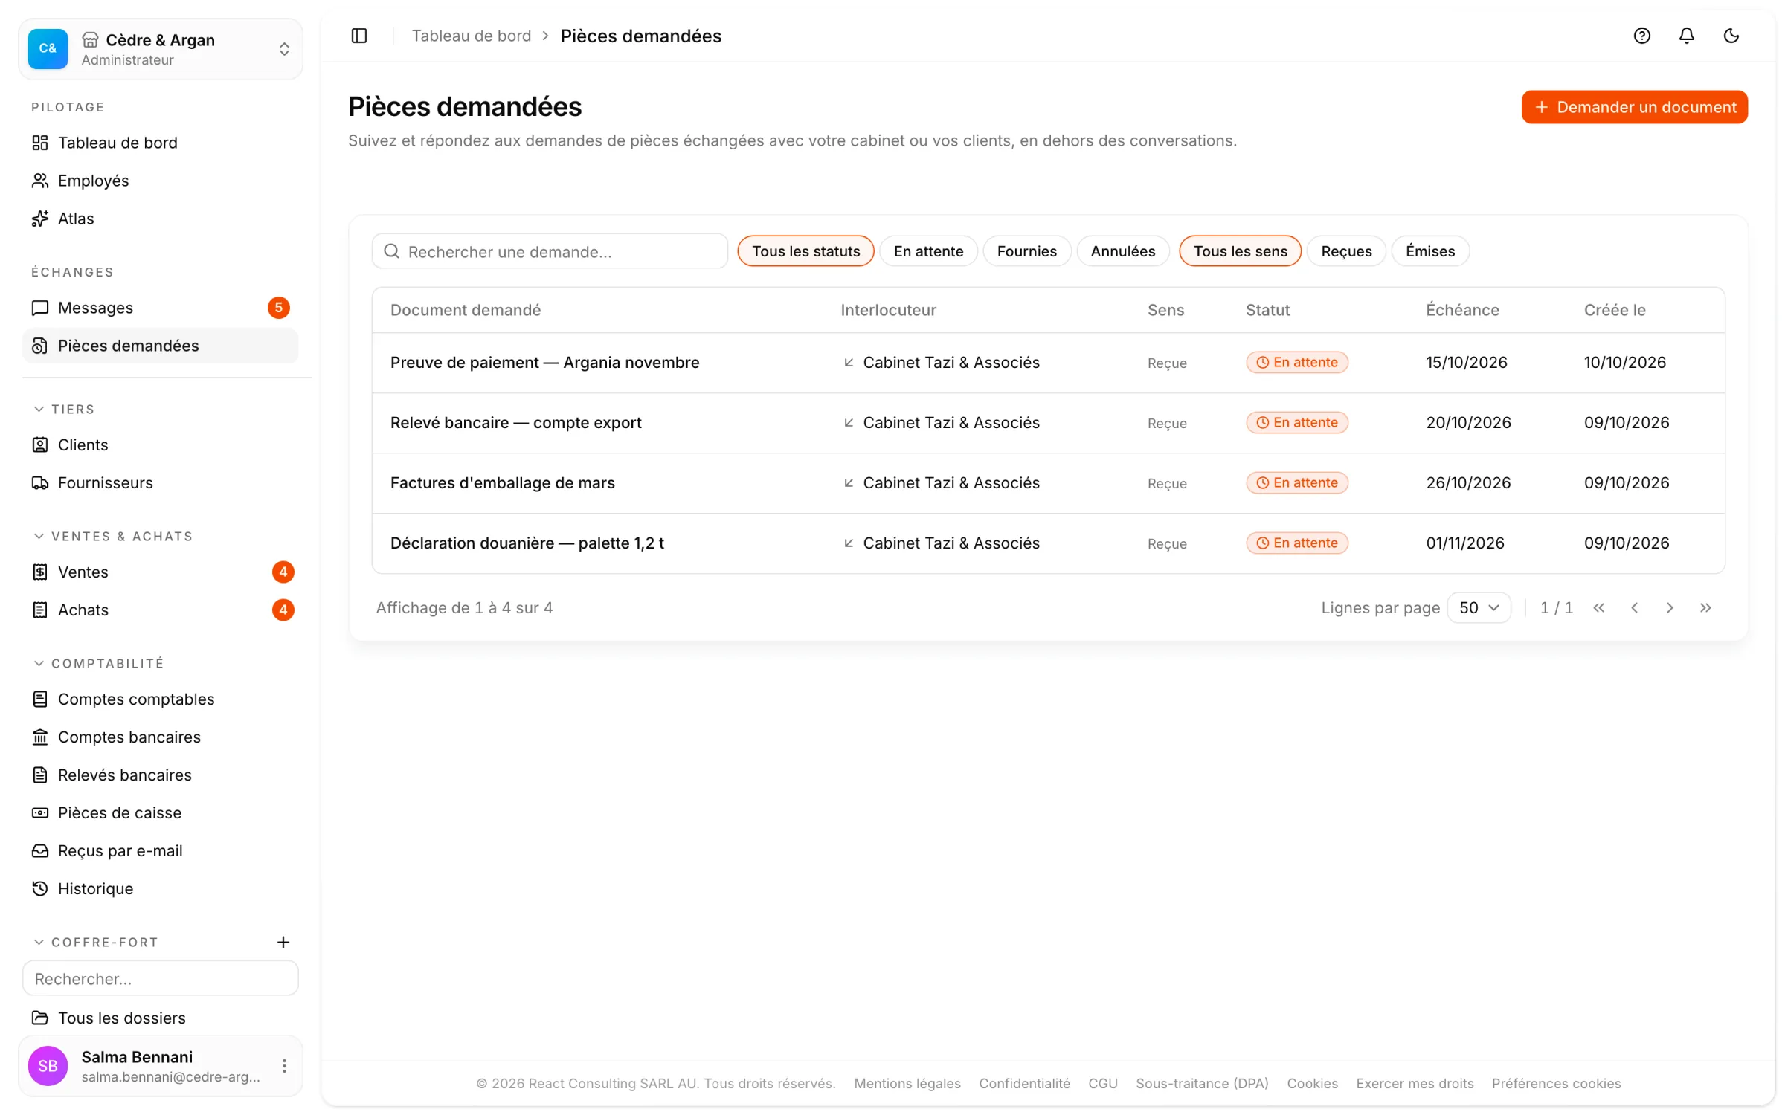The width and height of the screenshot is (1785, 1115).
Task: Open the Mentions légales link
Action: (x=907, y=1083)
